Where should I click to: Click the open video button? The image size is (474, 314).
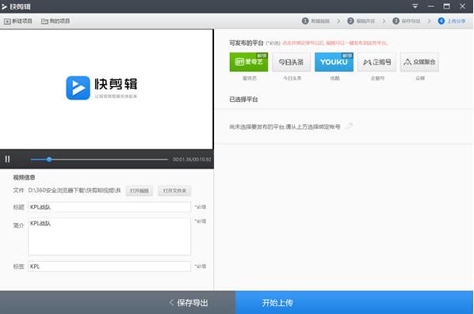coord(140,191)
